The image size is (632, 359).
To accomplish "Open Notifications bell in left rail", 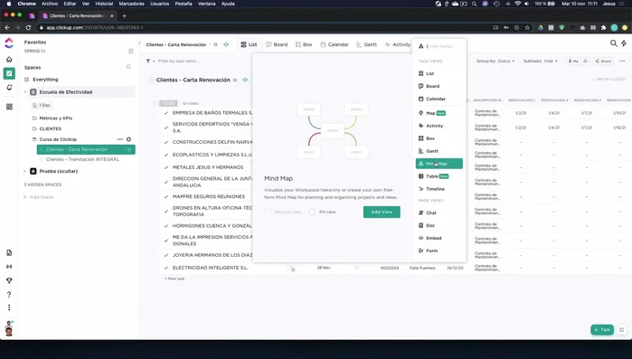I will pos(9,88).
